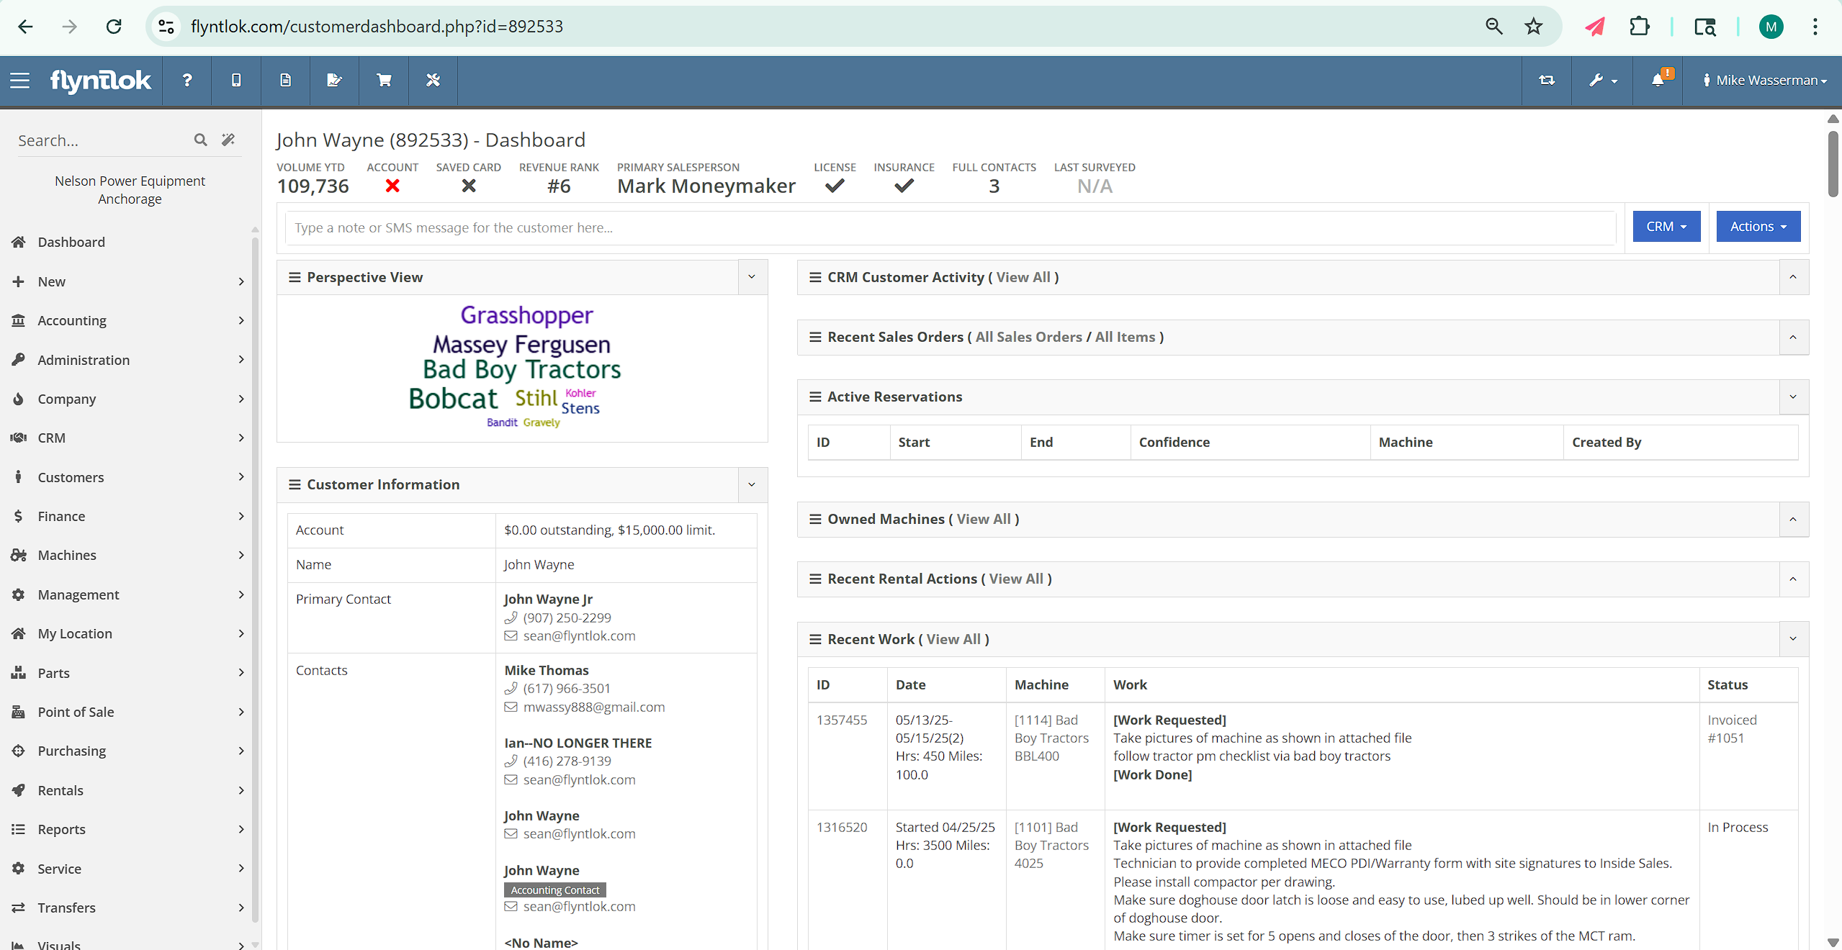
Task: Click the Parts boxes icon
Action: (x=19, y=673)
